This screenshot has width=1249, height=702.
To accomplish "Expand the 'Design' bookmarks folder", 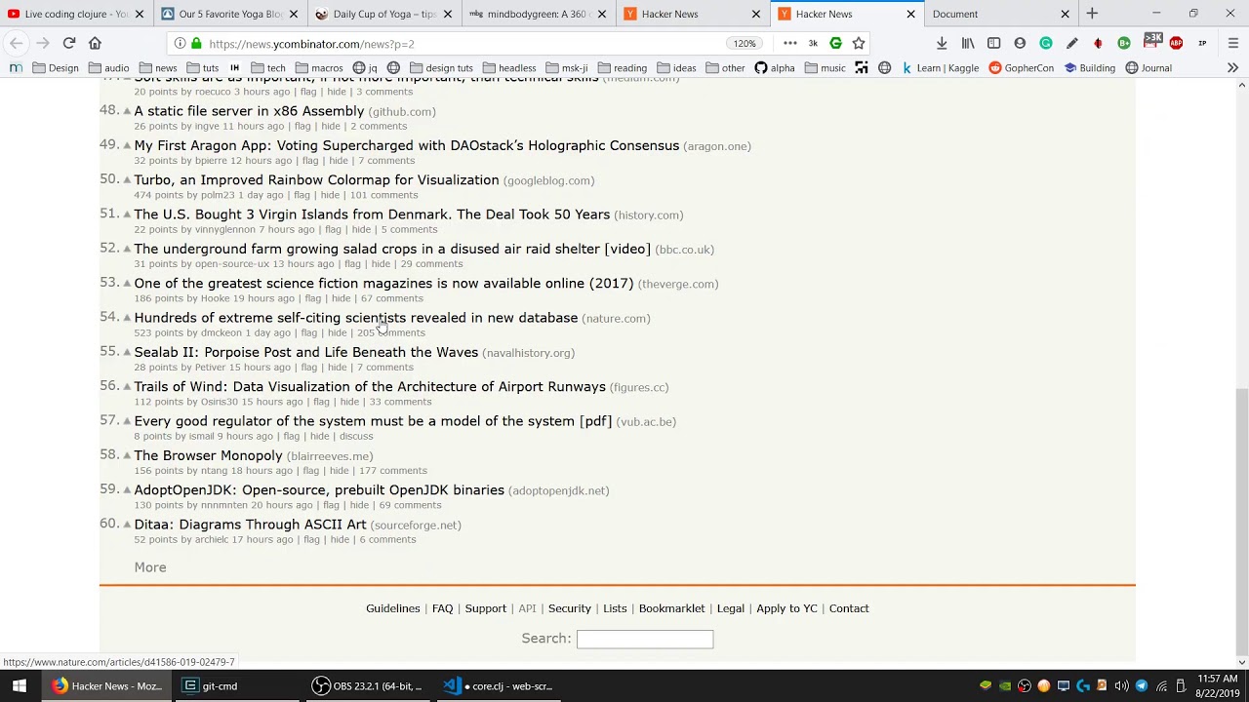I will (56, 68).
